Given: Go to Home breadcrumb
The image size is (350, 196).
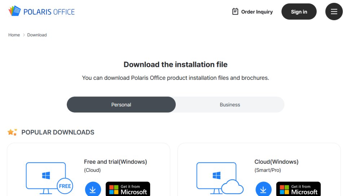Looking at the screenshot, I should pos(14,35).
